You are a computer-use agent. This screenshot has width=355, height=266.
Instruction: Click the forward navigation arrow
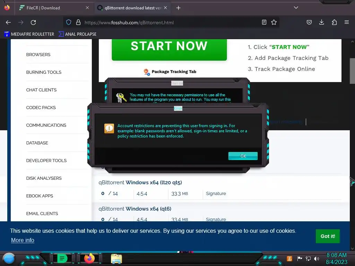click(x=21, y=23)
